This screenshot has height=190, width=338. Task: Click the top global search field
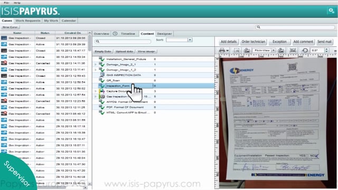click(x=295, y=27)
